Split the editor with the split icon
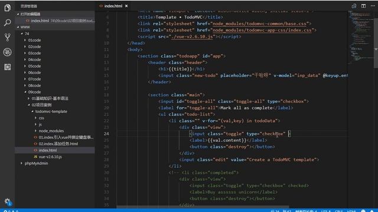The width and height of the screenshot is (378, 212). click(x=363, y=6)
